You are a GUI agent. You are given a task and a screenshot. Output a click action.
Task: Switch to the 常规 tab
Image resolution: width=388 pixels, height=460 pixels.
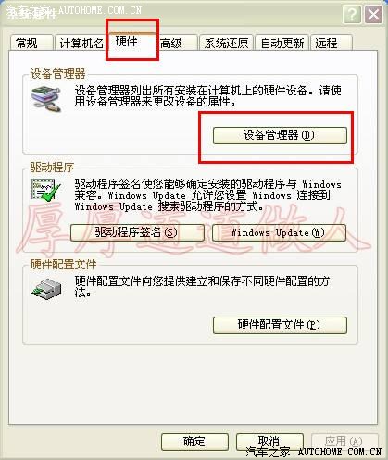click(31, 43)
